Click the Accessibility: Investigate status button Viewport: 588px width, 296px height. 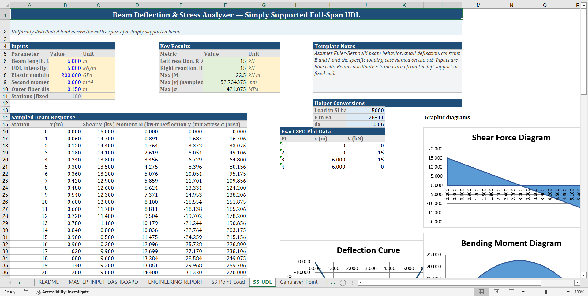62,292
